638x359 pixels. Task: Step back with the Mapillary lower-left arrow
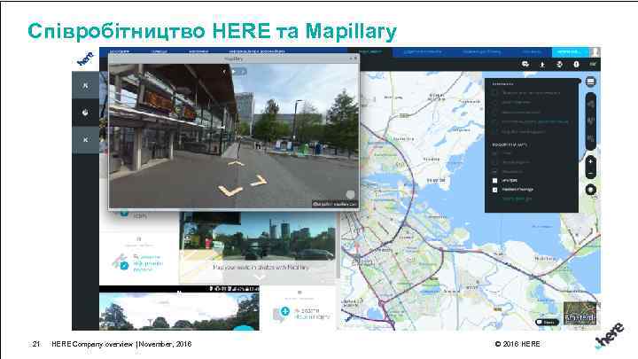[230, 190]
